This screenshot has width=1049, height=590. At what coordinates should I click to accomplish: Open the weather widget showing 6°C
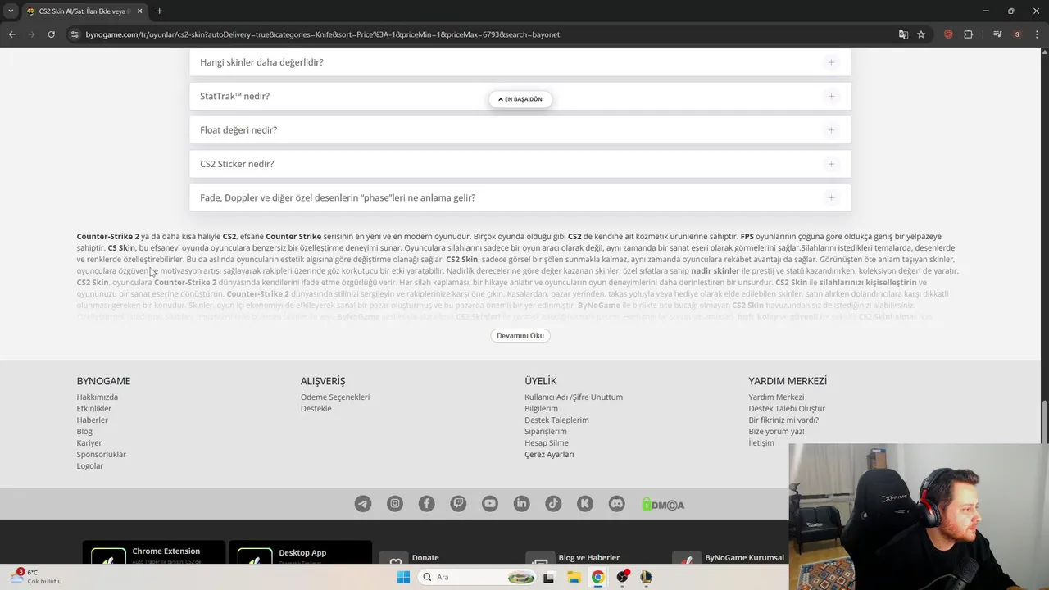point(36,577)
